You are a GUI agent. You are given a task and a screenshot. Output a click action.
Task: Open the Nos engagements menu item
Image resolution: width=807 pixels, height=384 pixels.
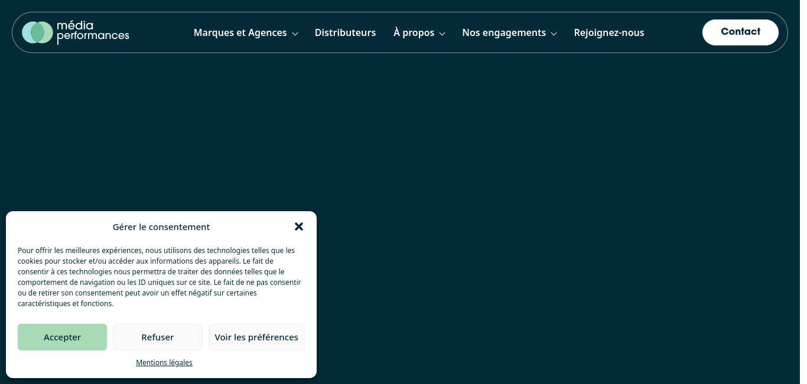(504, 33)
